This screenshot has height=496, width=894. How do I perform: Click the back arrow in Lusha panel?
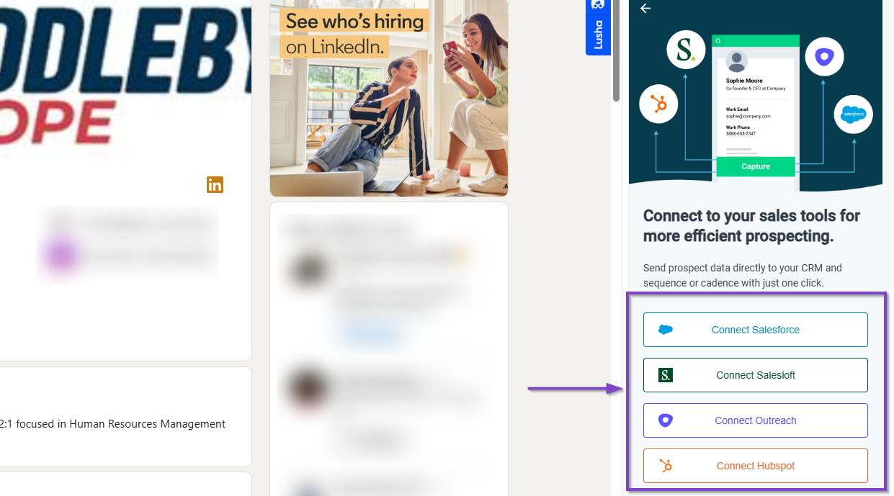(645, 9)
